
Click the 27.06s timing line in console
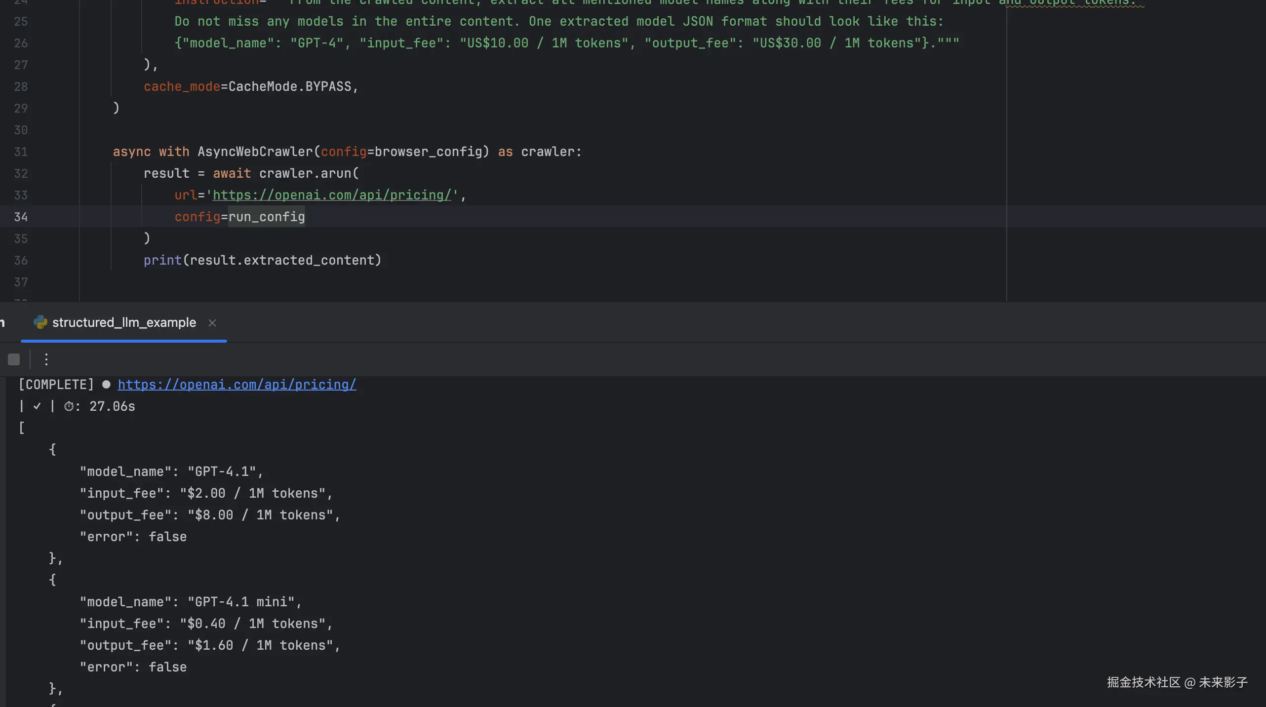(x=112, y=406)
